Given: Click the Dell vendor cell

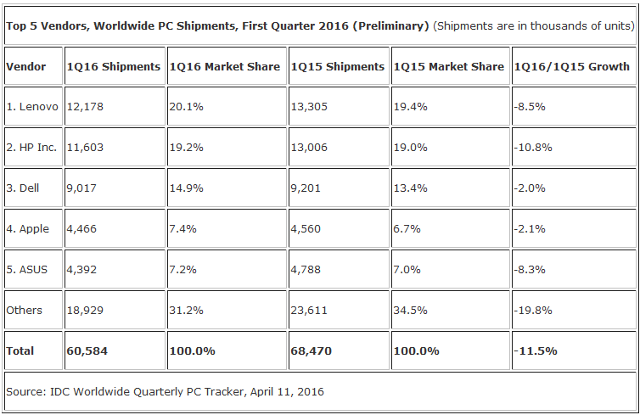Looking at the screenshot, I should [x=23, y=188].
